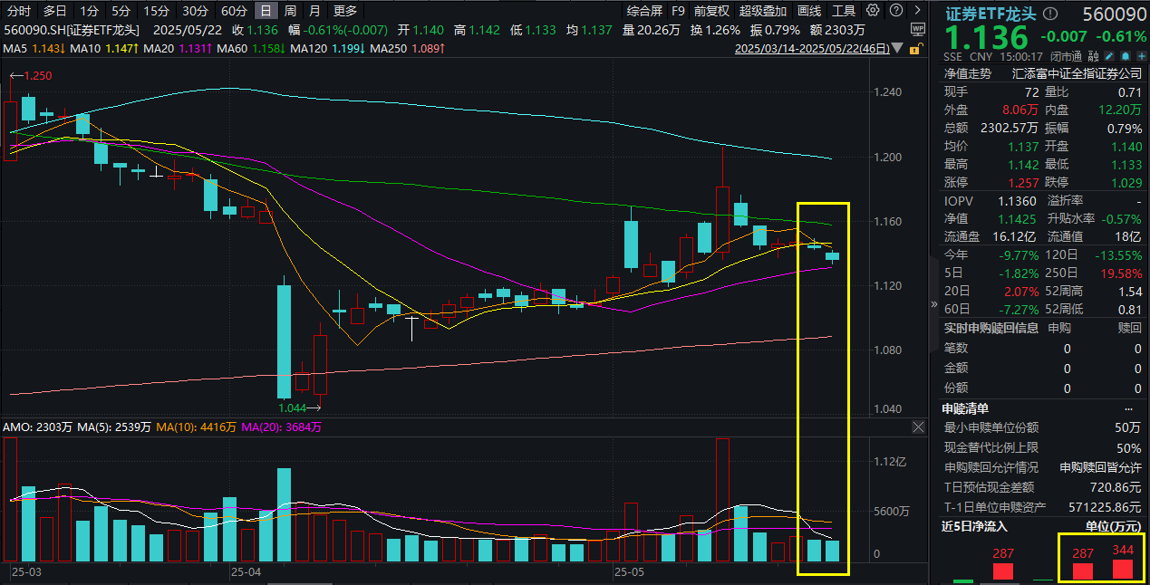Collapse right info panel with double-arrow
1150x585 pixels.
(x=935, y=305)
